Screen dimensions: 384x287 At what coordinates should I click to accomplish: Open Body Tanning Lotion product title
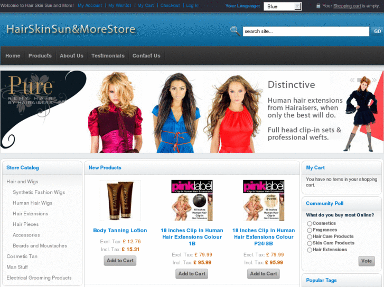(120, 230)
